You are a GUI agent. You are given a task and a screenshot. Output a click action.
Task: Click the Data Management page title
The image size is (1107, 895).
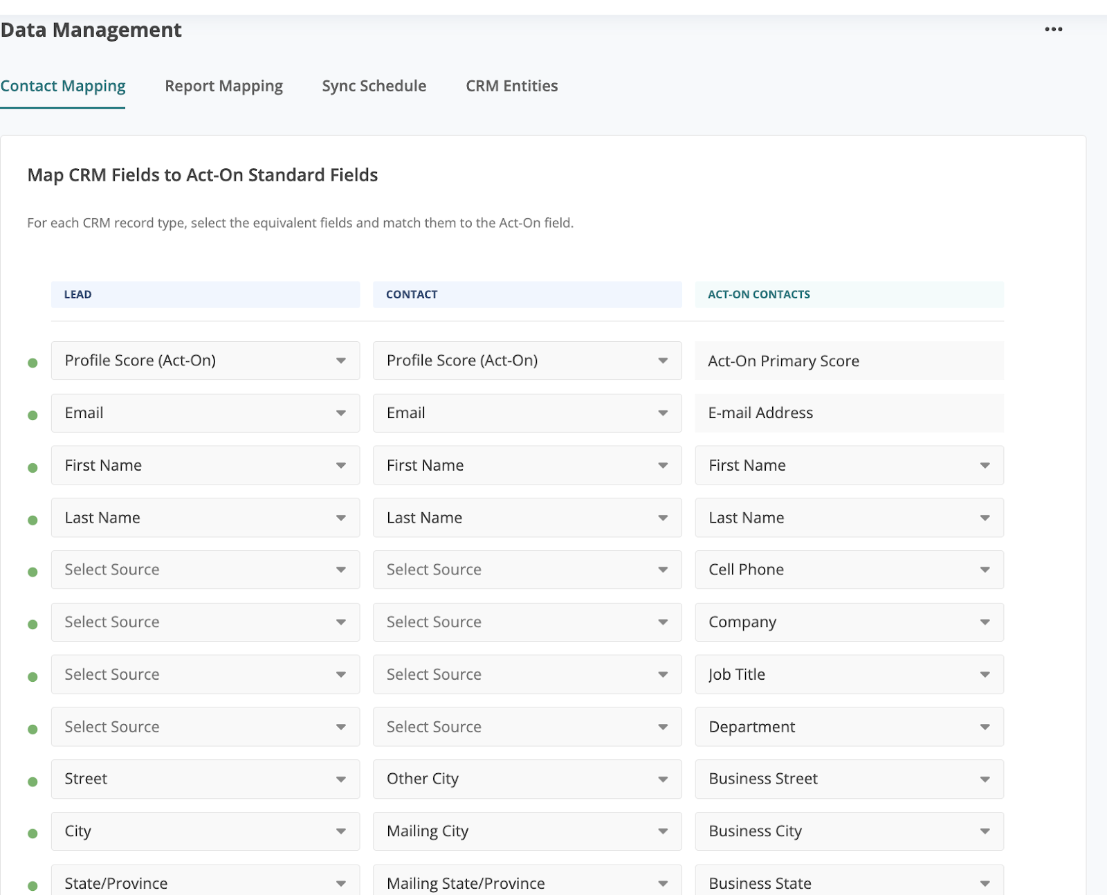pyautogui.click(x=91, y=30)
